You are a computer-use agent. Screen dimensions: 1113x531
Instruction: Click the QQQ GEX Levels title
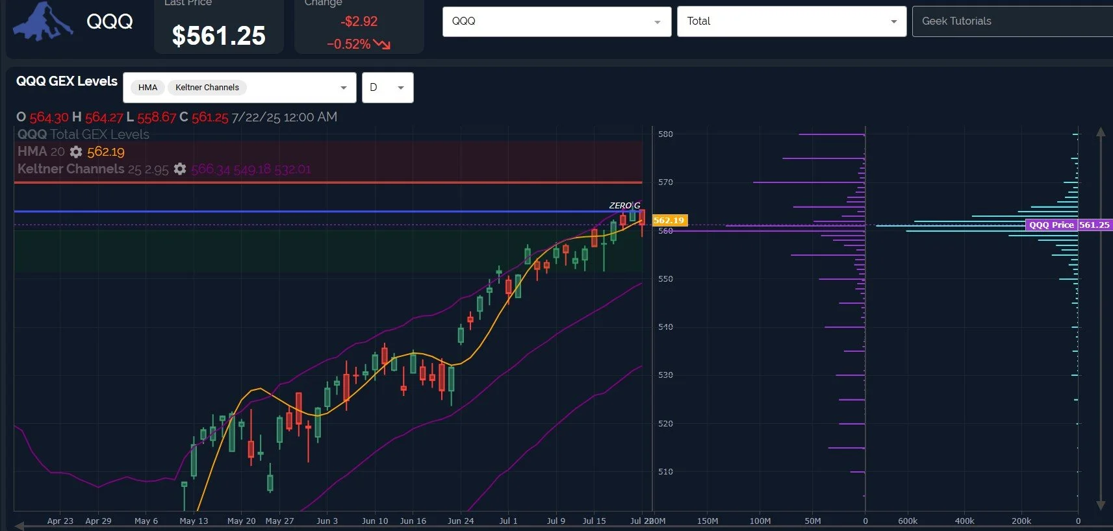point(67,81)
